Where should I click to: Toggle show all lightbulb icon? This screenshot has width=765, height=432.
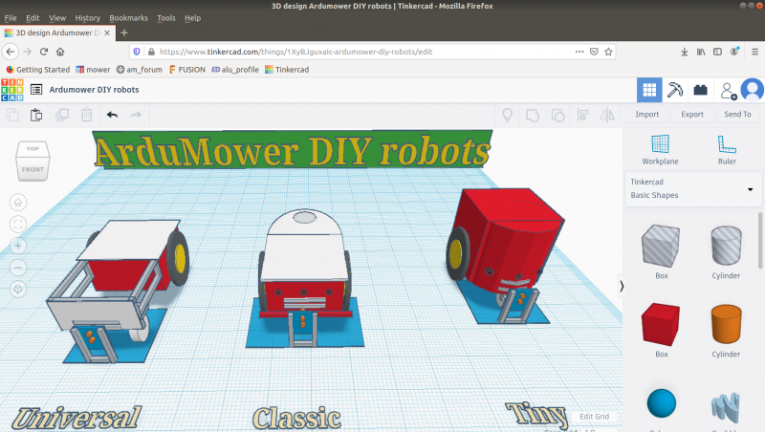pos(508,115)
